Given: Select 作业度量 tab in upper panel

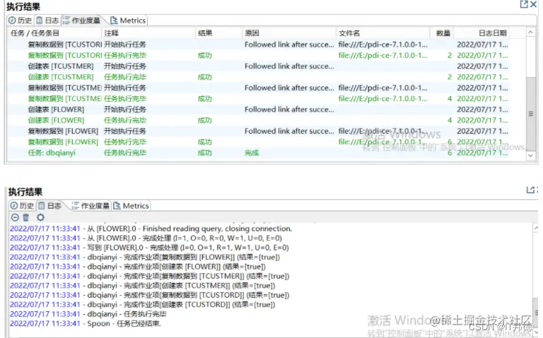Looking at the screenshot, I should tap(82, 21).
